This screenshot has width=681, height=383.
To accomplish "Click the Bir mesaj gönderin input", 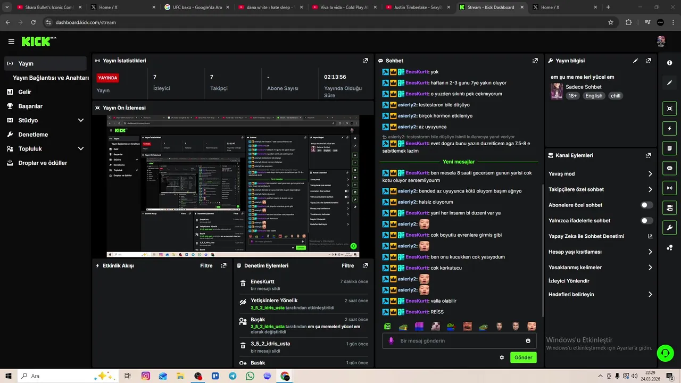I will click(x=459, y=341).
